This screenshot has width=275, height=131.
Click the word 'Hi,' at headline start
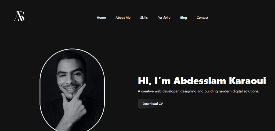tap(145, 81)
